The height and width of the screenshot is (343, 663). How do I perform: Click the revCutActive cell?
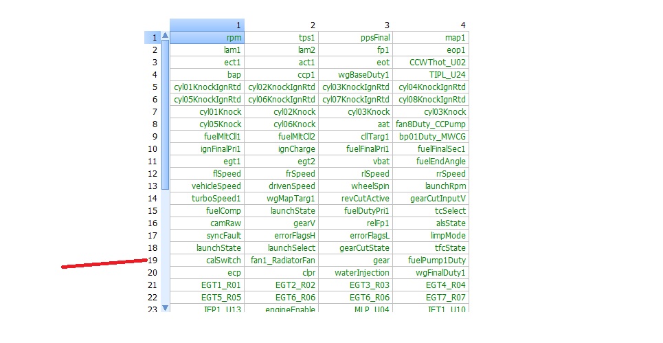pyautogui.click(x=355, y=199)
